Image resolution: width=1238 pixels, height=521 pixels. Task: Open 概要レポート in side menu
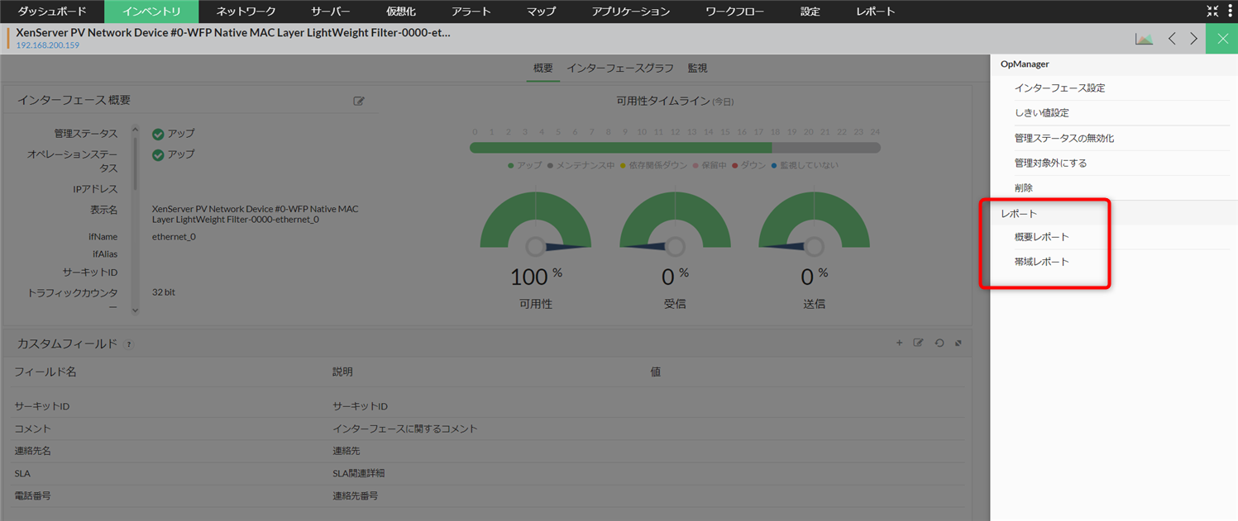1042,237
